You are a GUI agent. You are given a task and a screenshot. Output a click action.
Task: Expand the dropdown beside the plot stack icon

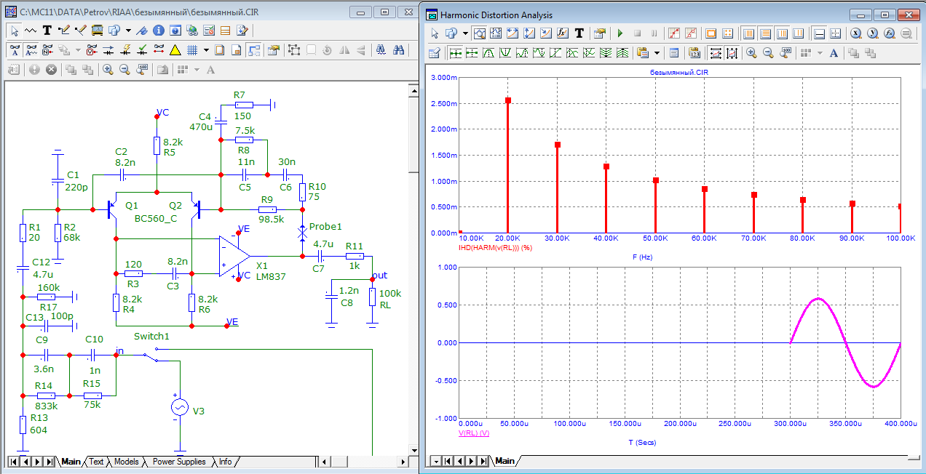click(x=820, y=53)
